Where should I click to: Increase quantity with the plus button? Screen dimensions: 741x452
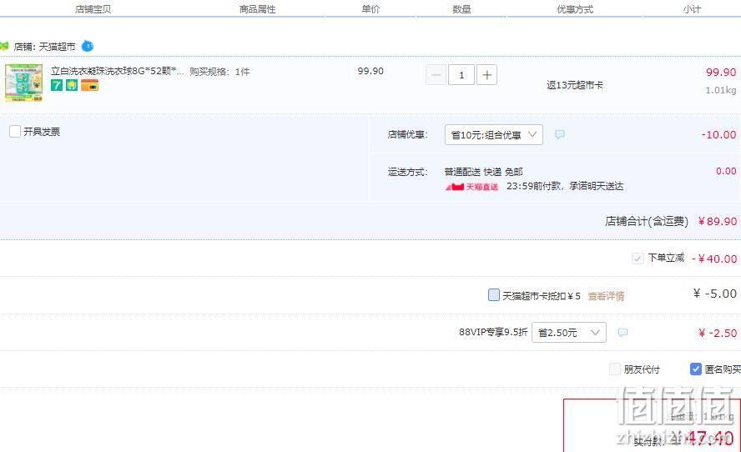(486, 75)
